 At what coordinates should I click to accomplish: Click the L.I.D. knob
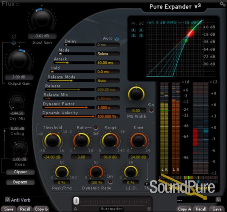click(x=131, y=172)
